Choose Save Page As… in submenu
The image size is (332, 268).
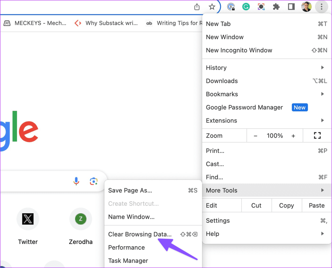point(153,191)
